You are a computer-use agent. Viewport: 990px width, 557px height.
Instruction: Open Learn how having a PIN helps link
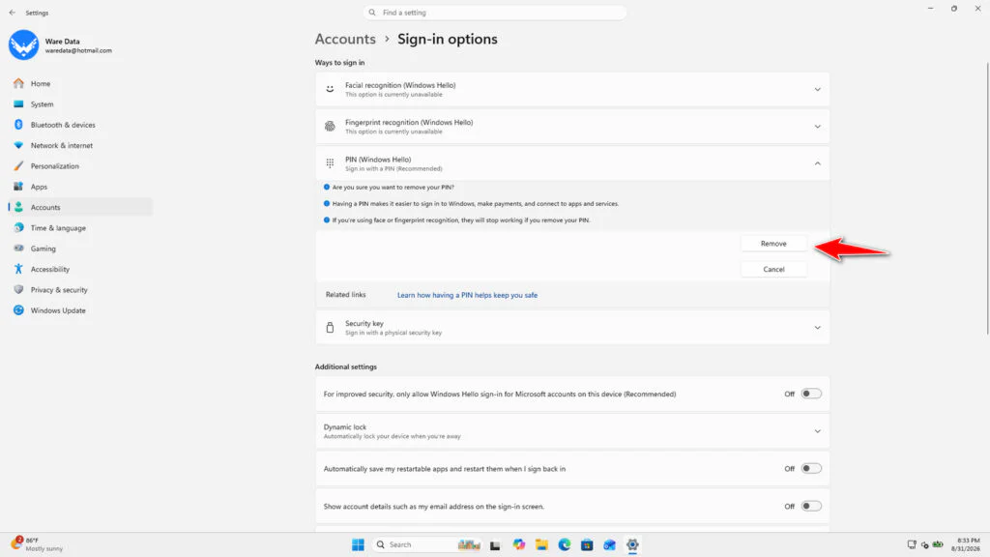click(467, 295)
